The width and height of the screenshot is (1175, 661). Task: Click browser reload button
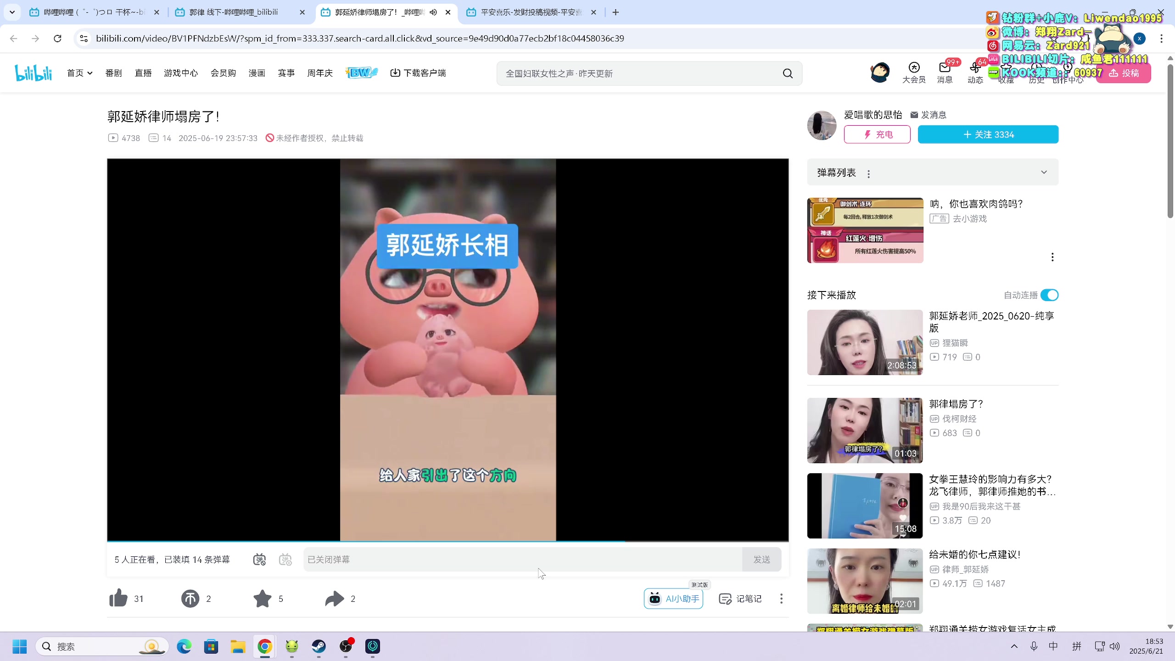click(x=57, y=39)
